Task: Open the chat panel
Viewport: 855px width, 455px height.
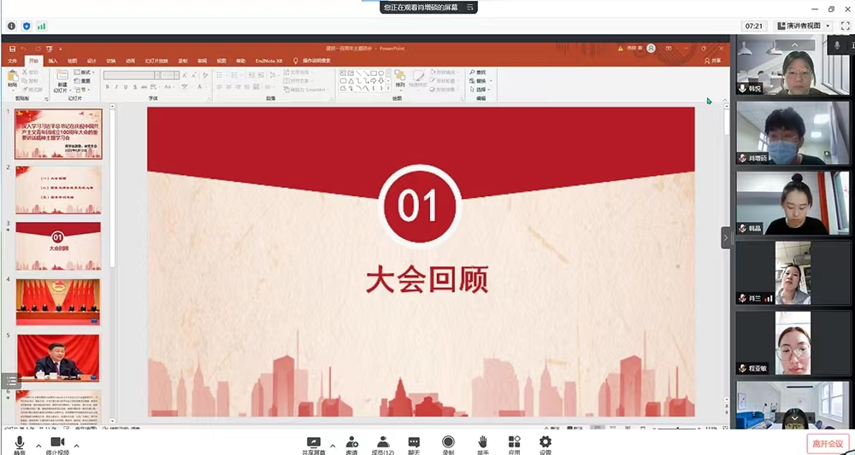Action: pos(415,442)
